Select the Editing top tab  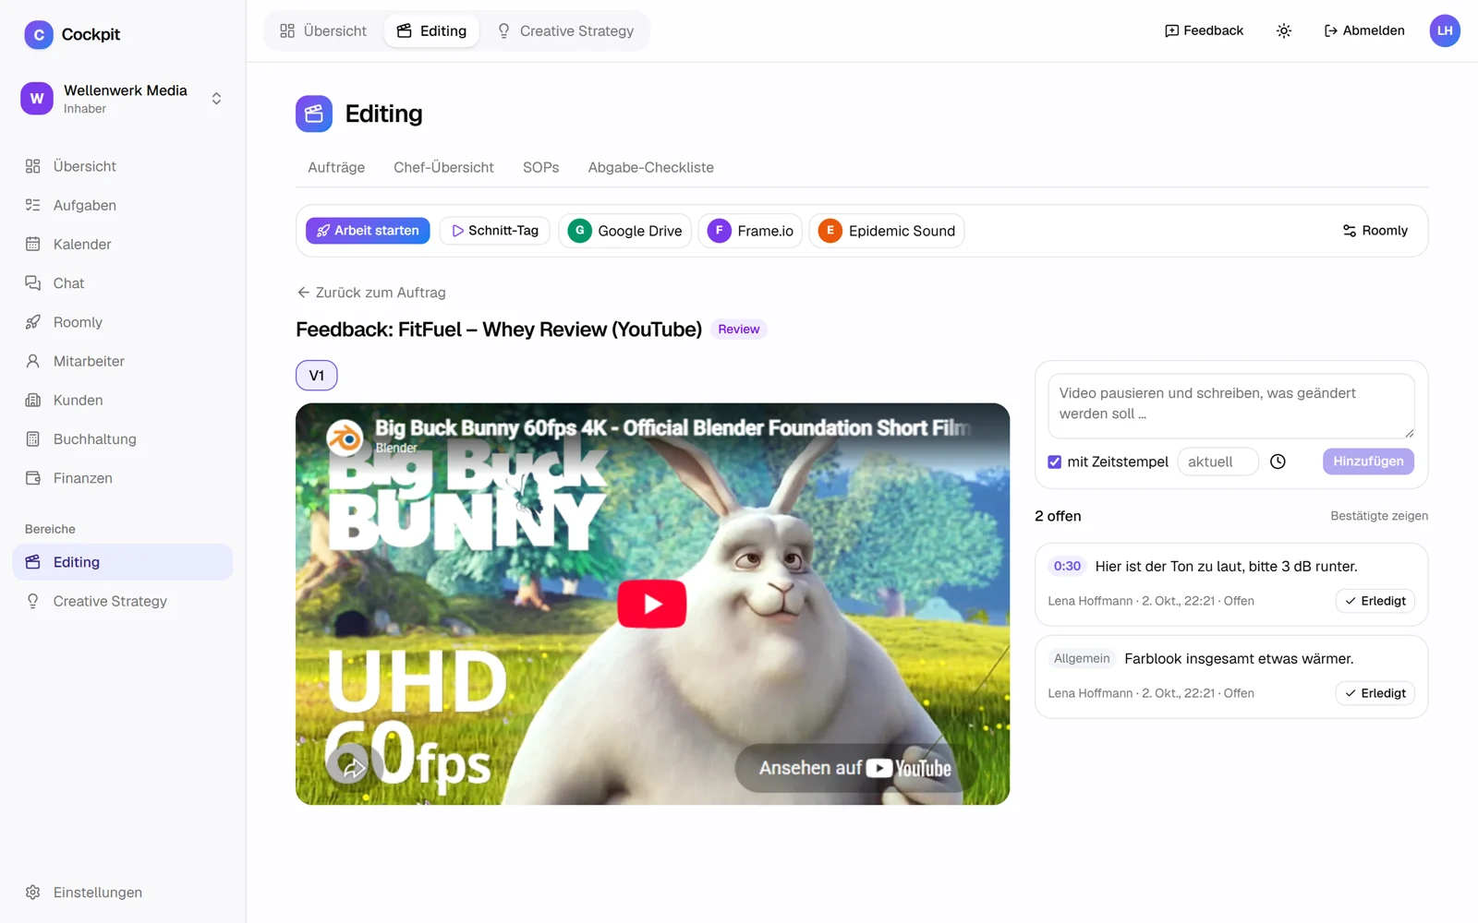tap(431, 31)
